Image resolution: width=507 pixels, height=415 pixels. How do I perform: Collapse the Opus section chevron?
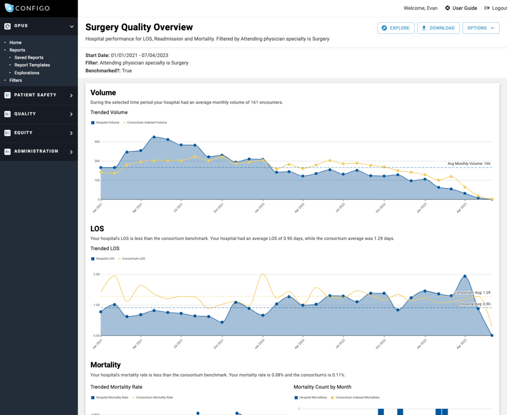point(72,26)
